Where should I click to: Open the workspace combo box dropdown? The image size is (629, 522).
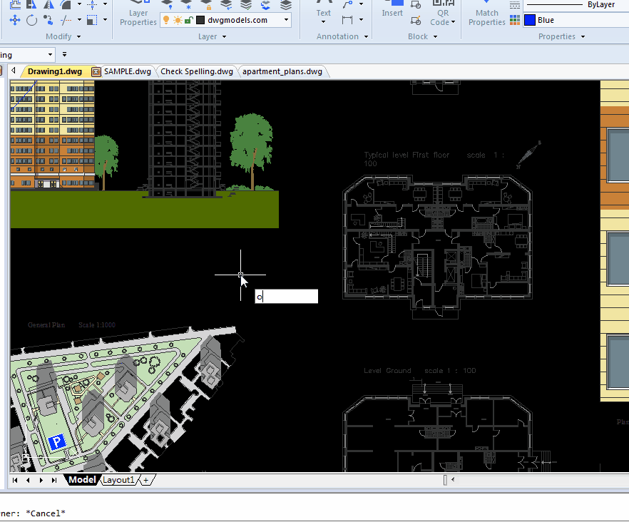(x=50, y=55)
